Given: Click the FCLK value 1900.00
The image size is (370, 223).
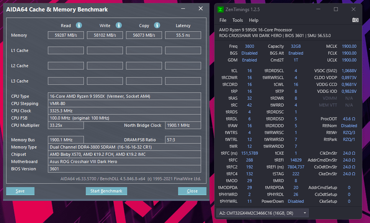Looking at the screenshot, I should [x=349, y=53].
